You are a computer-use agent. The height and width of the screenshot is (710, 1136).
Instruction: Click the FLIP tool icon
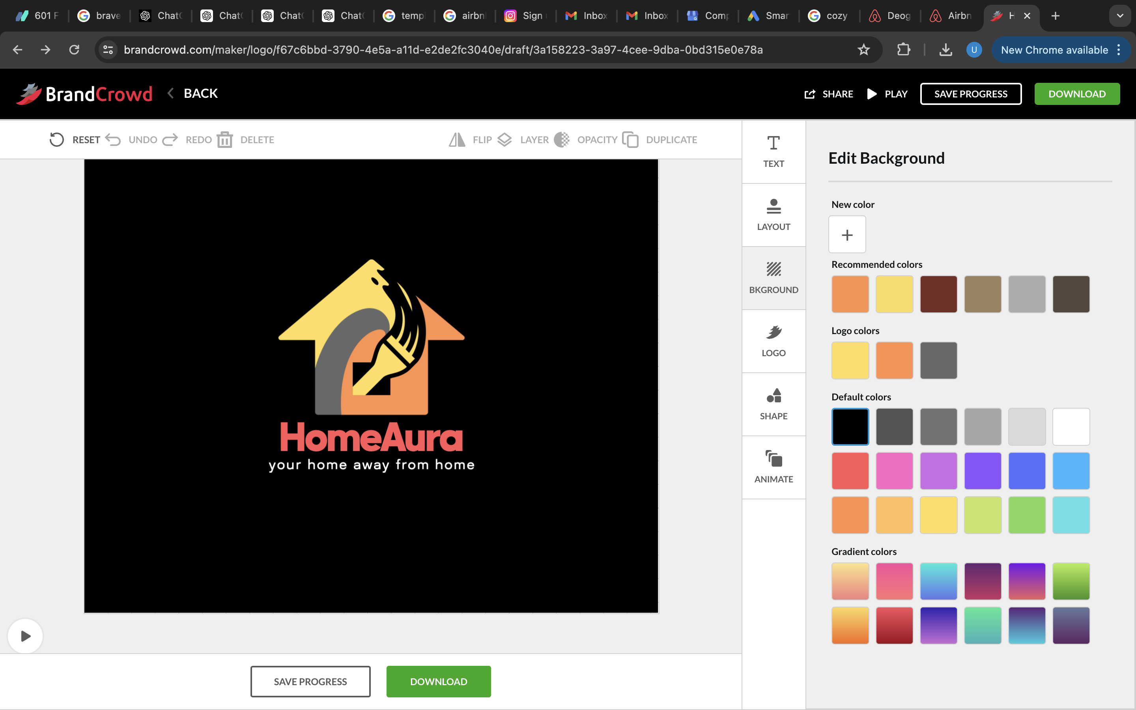click(x=457, y=140)
